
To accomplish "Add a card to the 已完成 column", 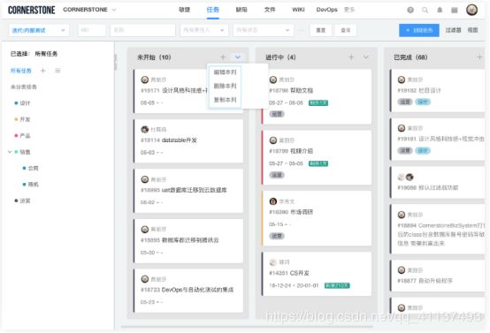I will click(x=479, y=57).
